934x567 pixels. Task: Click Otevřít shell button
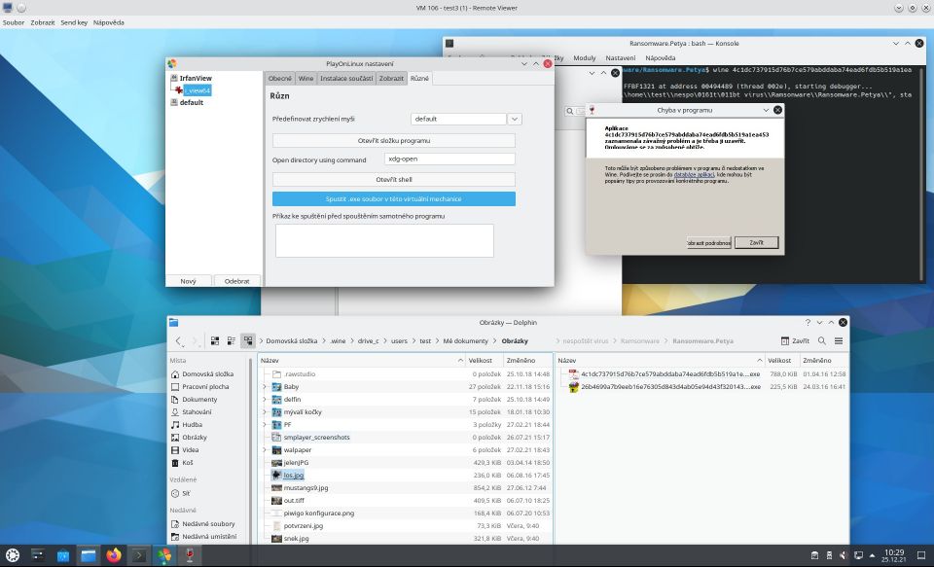click(x=394, y=179)
